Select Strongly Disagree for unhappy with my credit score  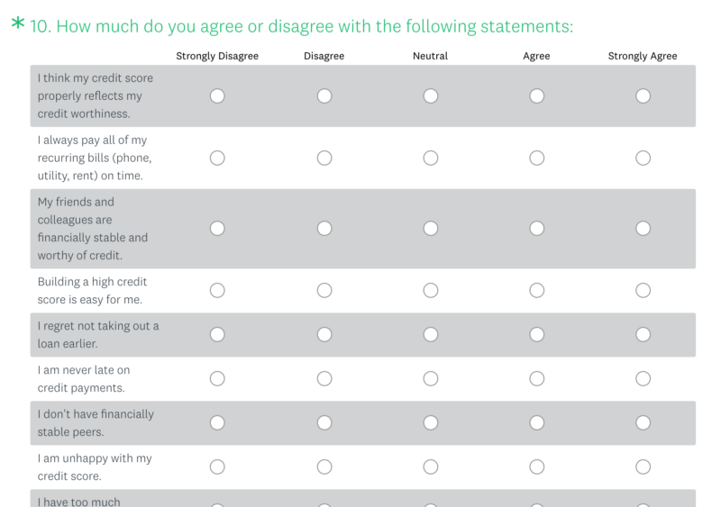(217, 467)
